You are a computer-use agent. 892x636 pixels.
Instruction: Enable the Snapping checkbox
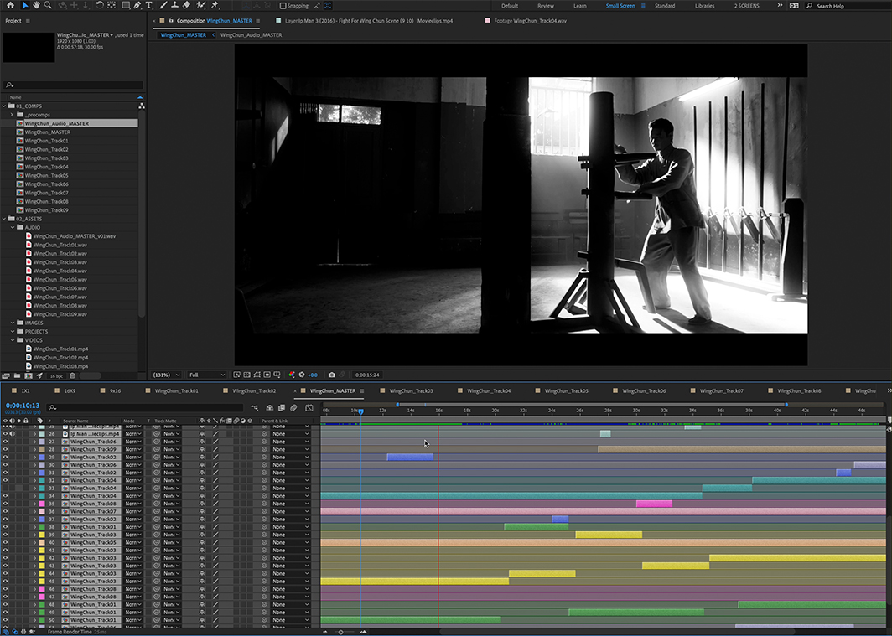coord(283,6)
